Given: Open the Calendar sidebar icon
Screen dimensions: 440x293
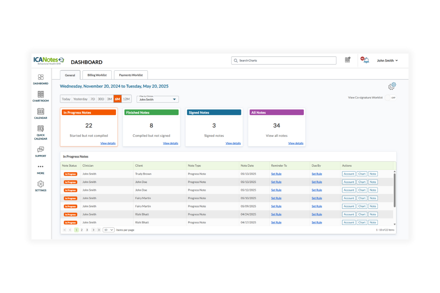Looking at the screenshot, I should pos(41,111).
